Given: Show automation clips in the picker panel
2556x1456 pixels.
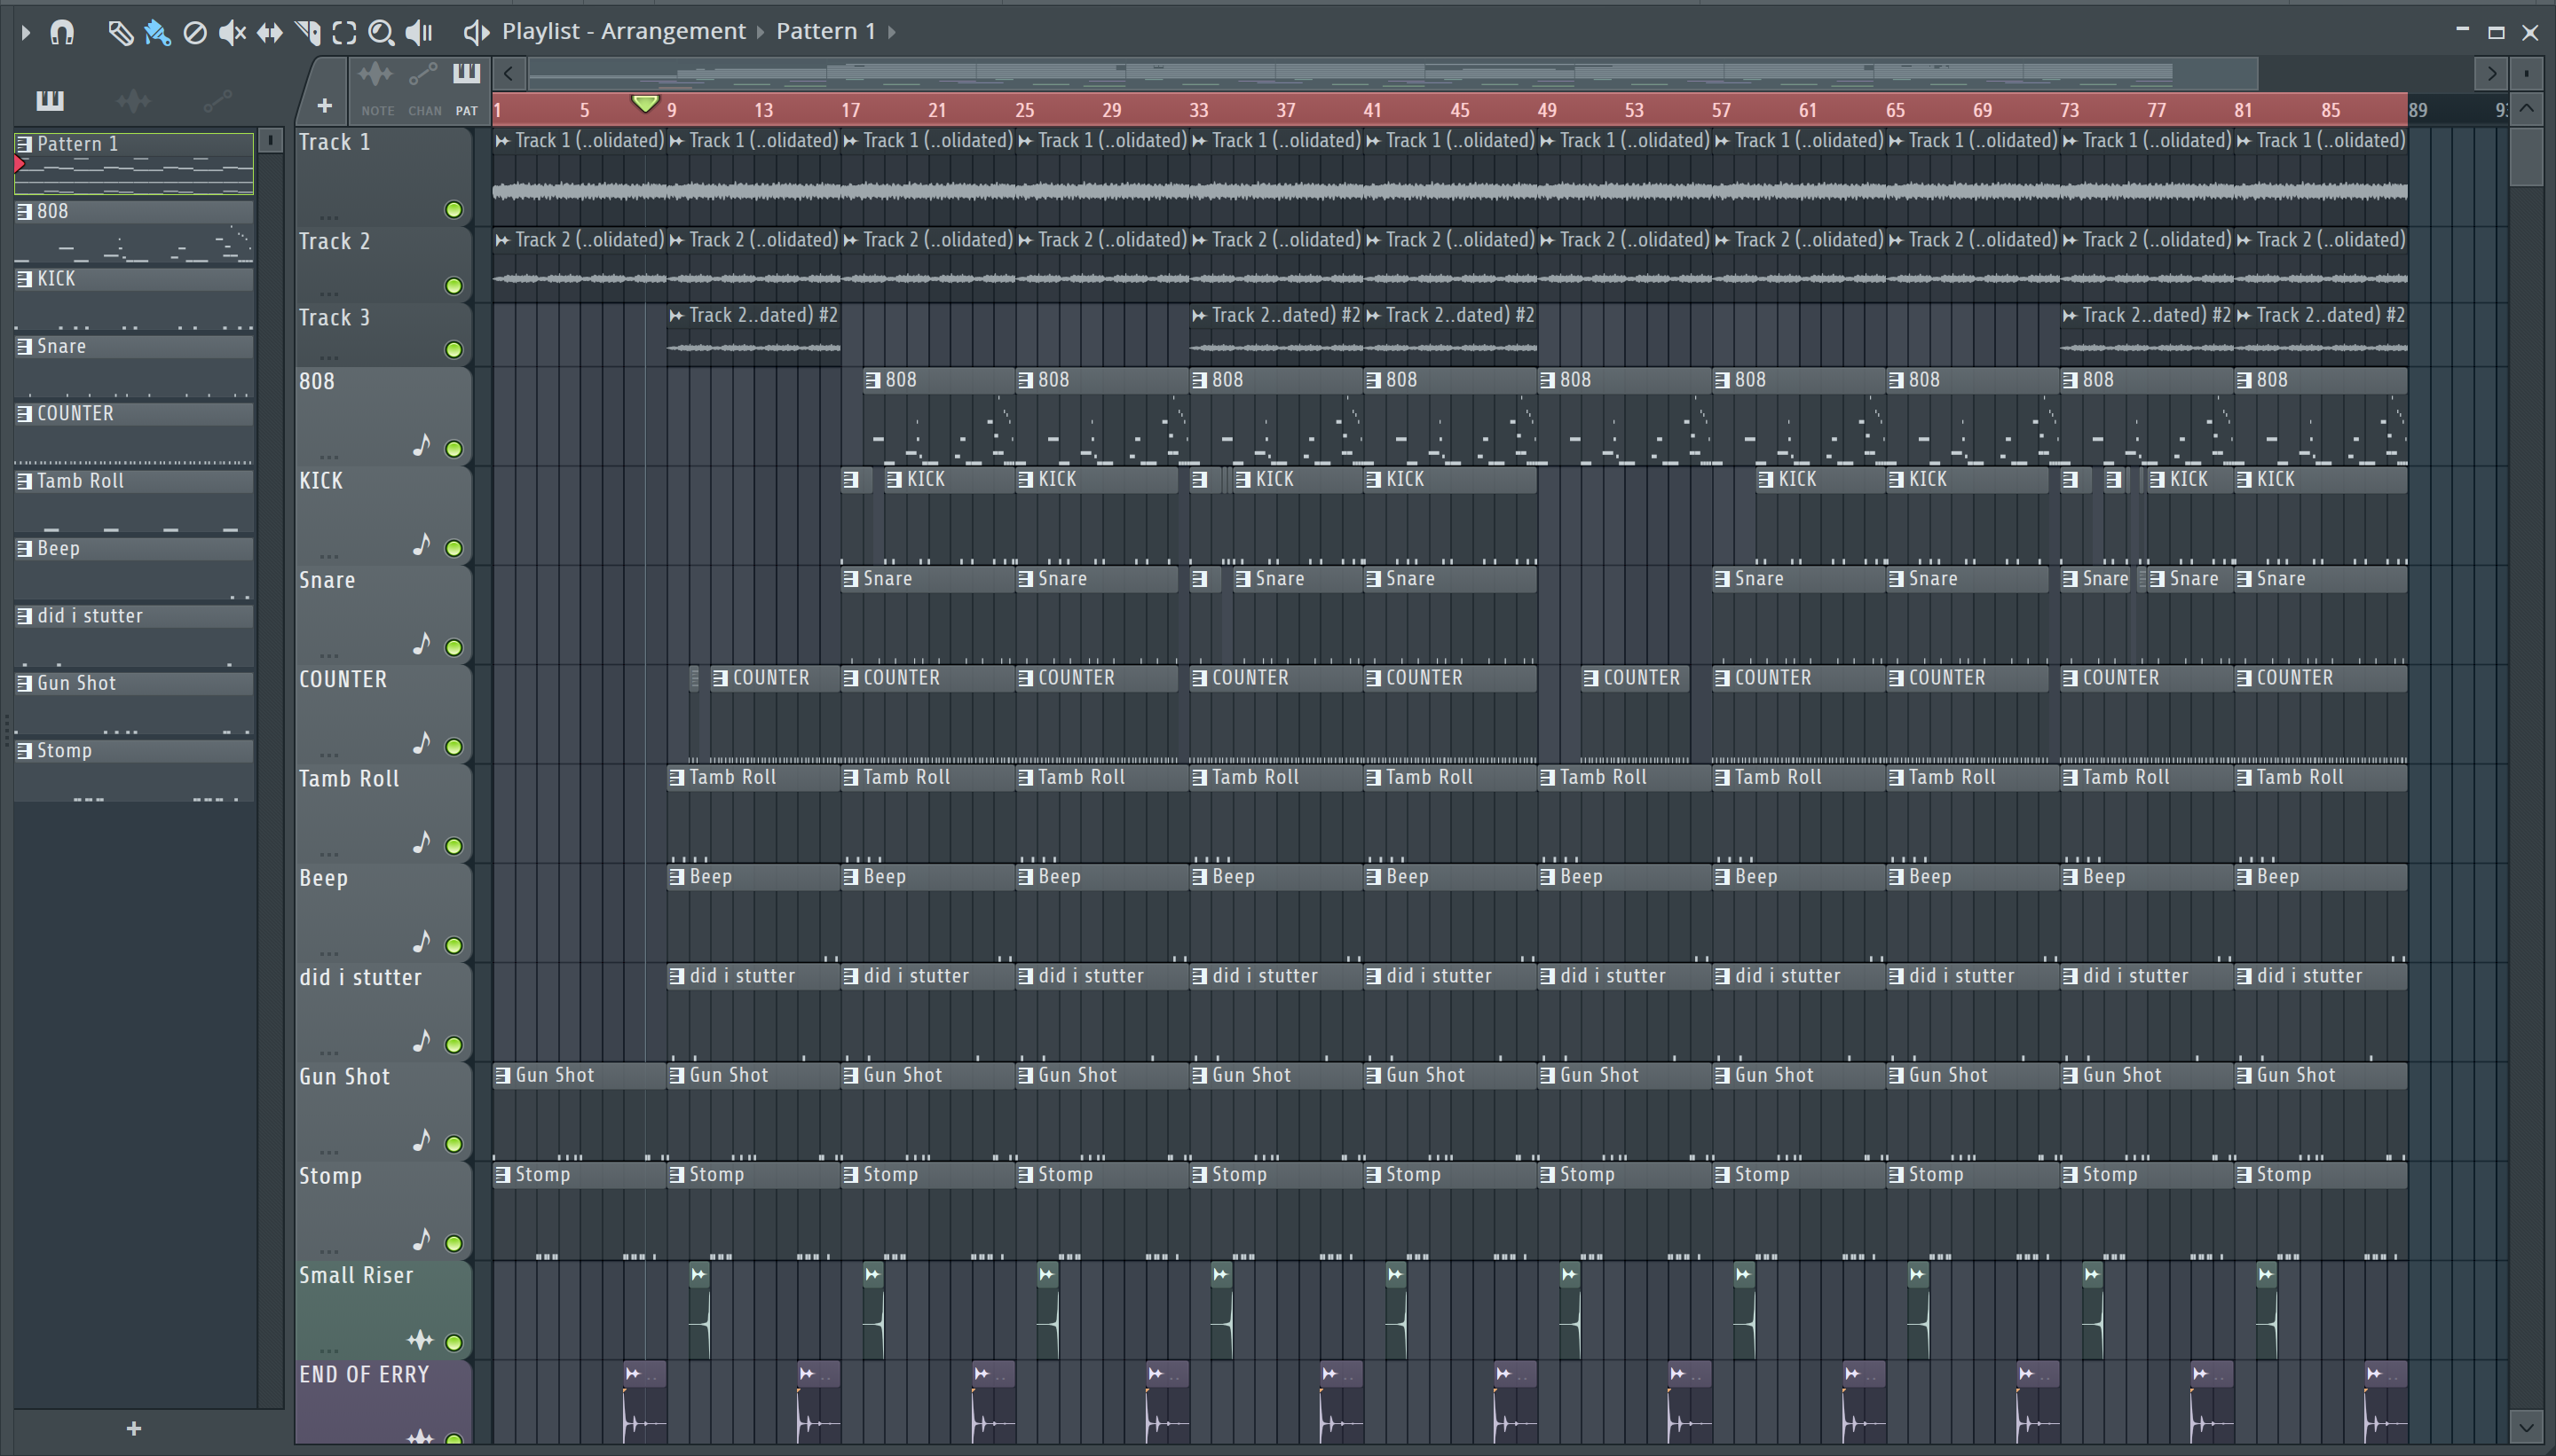Looking at the screenshot, I should [217, 100].
